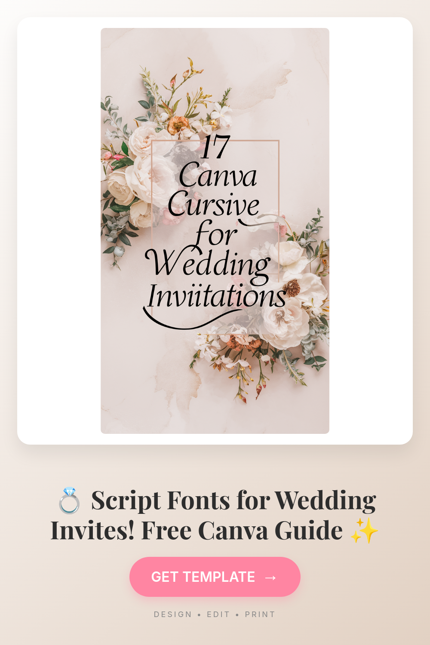Click the sparkles emoji after Guide
The image size is (430, 645).
[x=364, y=531]
